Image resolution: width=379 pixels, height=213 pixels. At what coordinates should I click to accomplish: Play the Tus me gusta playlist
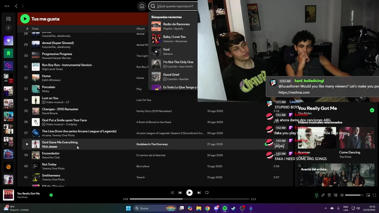[25, 19]
